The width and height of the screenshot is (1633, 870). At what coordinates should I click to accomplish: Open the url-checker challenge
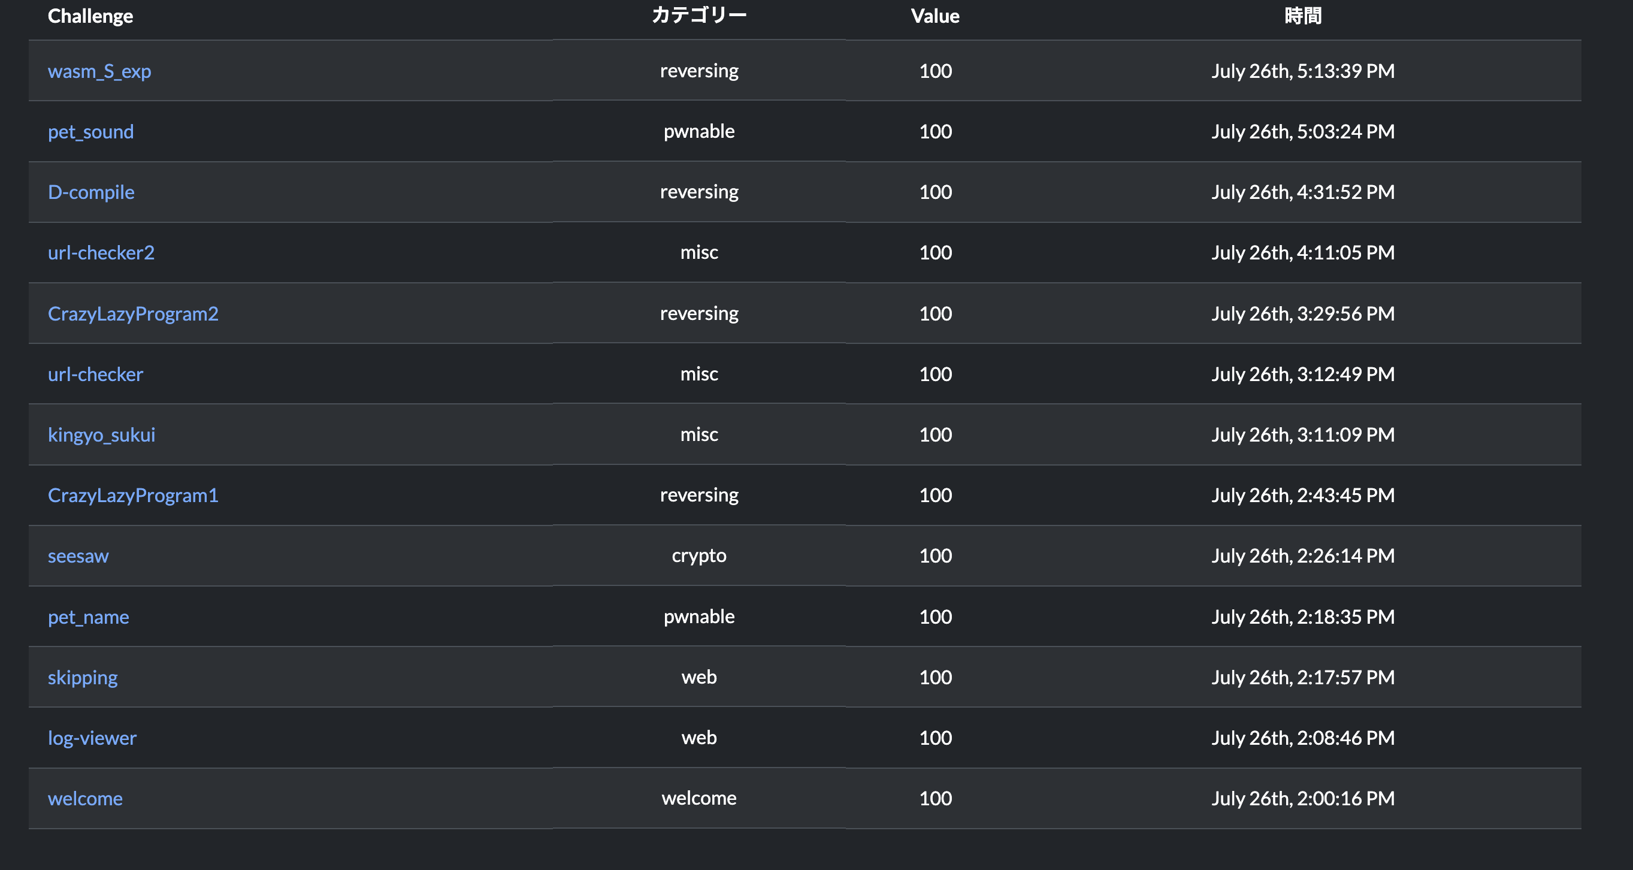coord(96,373)
